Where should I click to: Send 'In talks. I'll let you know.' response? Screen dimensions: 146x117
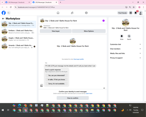[x=57, y=80]
